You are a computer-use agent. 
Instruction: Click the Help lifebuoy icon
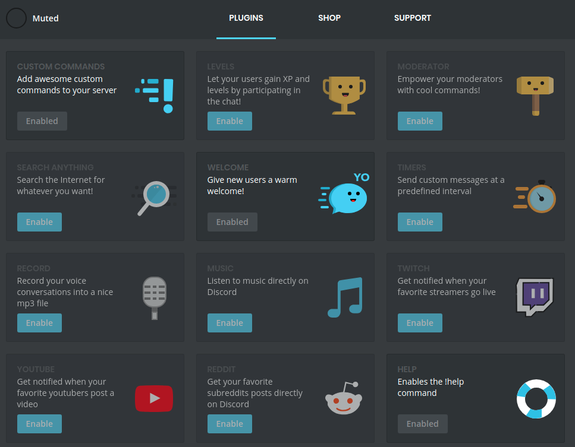coord(536,399)
